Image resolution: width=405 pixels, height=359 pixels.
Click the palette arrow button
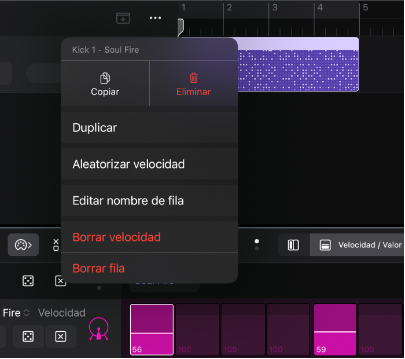23,246
